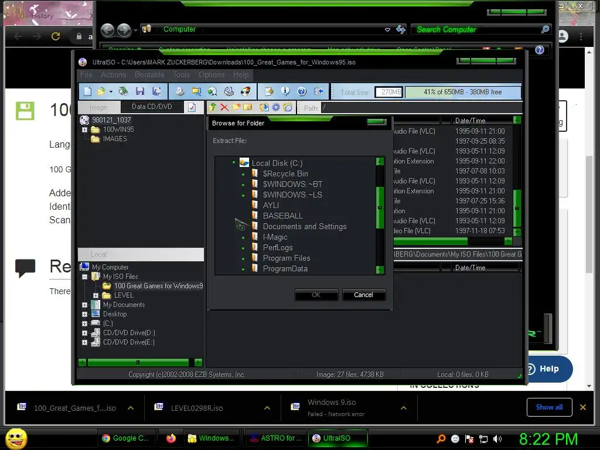Click the local tree horizontal scrollbar
Image resolution: width=600 pixels, height=450 pixels.
(x=138, y=362)
